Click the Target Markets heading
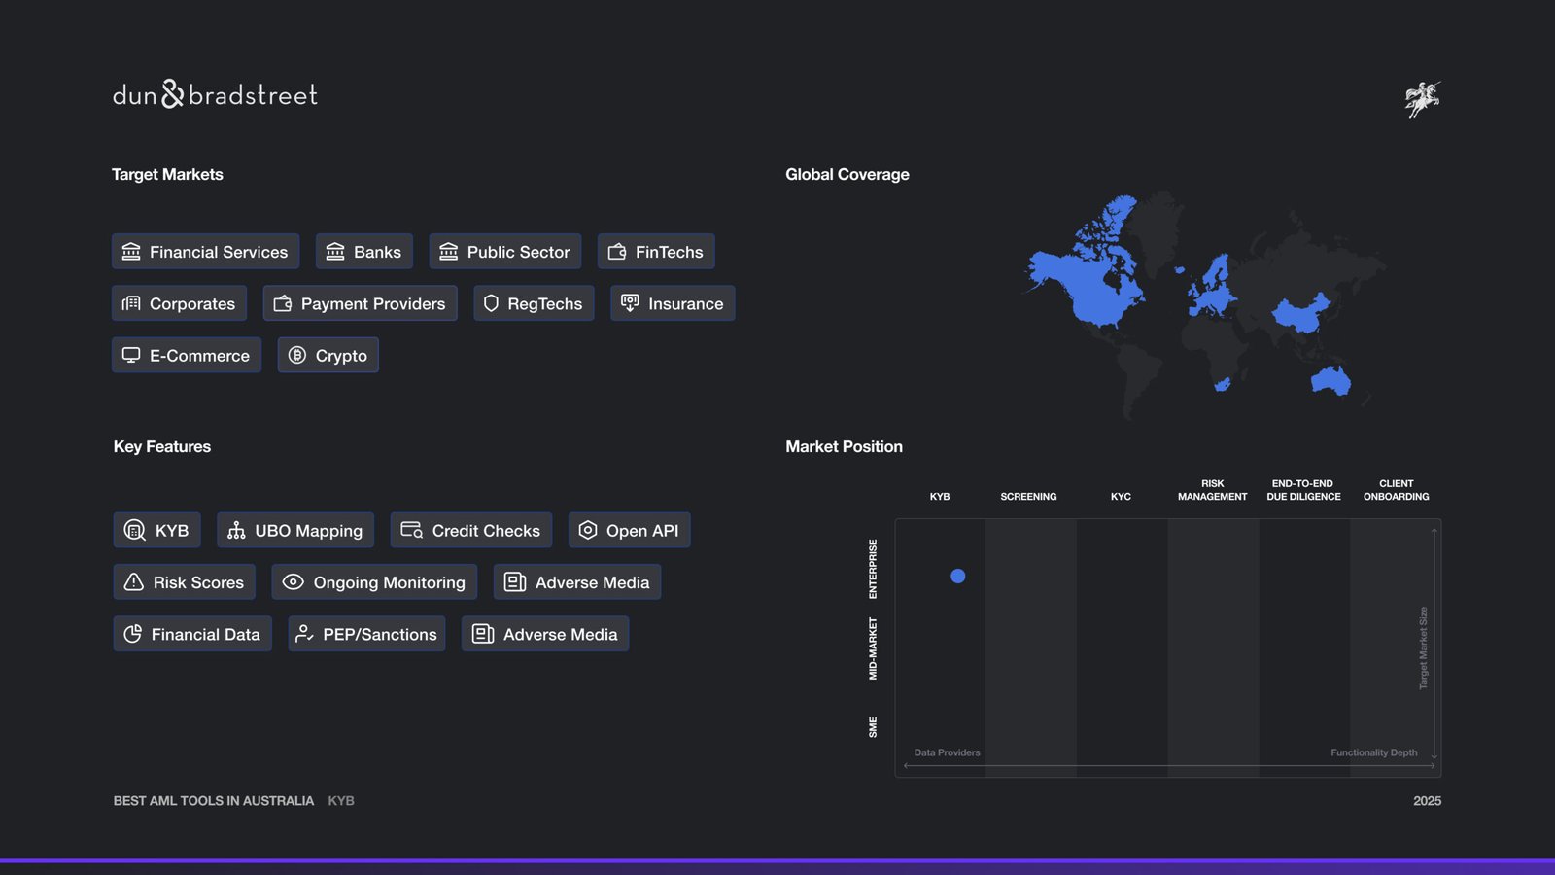The width and height of the screenshot is (1555, 875). 167,174
